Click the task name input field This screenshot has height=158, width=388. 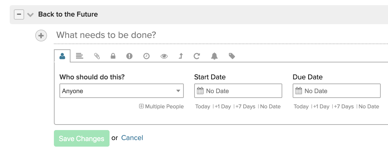click(x=221, y=35)
